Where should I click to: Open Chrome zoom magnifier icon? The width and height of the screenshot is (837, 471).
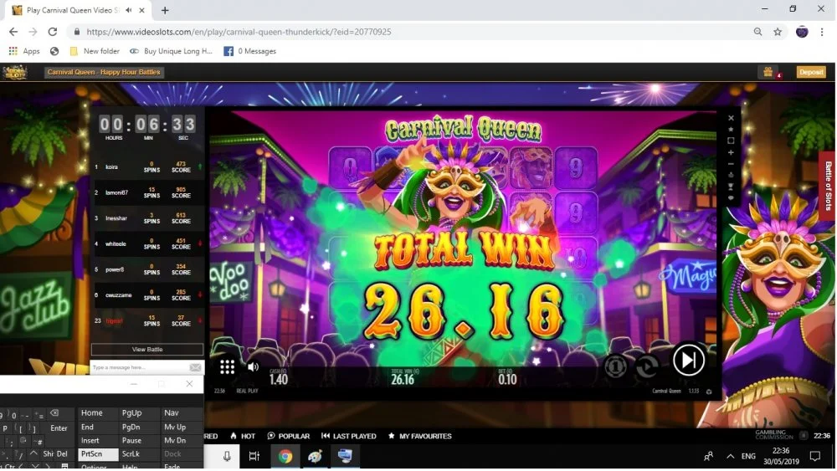coord(758,32)
